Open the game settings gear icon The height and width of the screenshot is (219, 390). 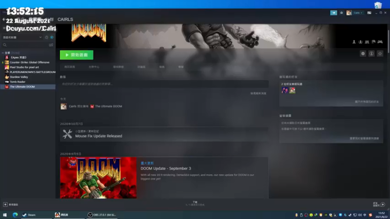pos(363,54)
